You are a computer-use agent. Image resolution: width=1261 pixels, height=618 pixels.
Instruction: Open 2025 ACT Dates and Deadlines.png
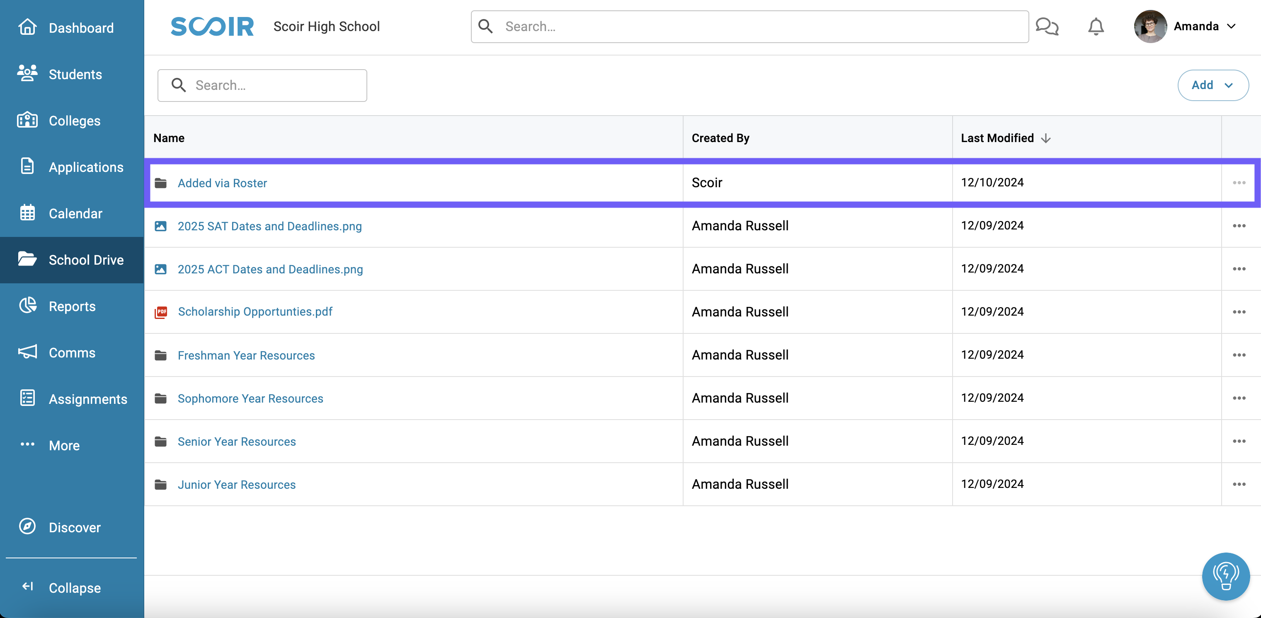click(x=270, y=269)
